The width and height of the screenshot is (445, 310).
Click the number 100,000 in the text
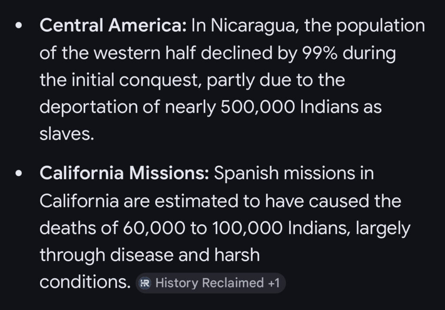pos(237,228)
